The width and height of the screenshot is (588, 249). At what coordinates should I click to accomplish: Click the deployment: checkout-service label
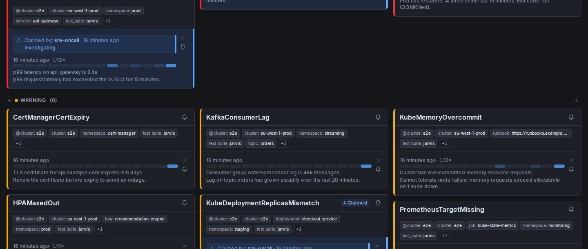pyautogui.click(x=306, y=219)
